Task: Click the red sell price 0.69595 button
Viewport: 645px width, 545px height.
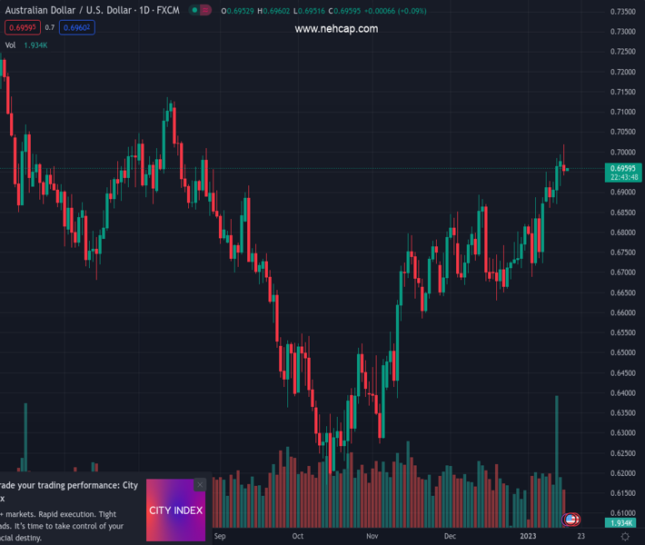Action: point(22,27)
